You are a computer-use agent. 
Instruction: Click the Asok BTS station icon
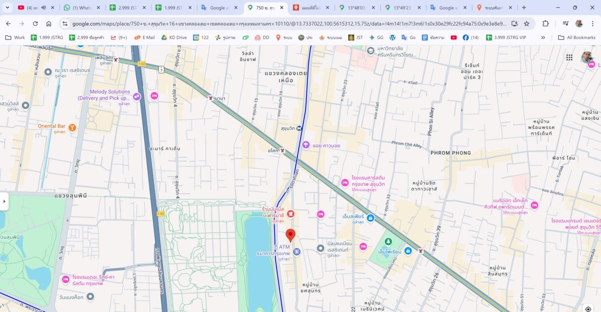[x=282, y=151]
